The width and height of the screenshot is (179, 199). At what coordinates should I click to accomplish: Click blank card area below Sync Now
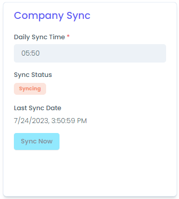[90, 173]
